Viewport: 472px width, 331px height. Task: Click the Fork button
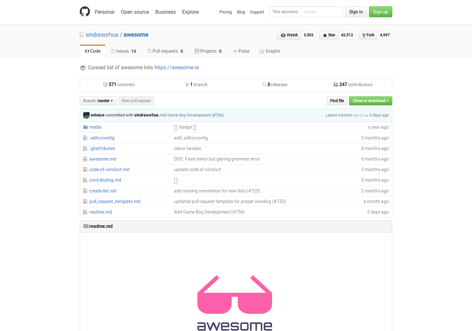click(368, 35)
